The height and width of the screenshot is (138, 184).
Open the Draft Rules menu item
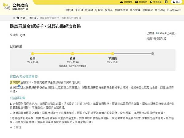pos(174,10)
